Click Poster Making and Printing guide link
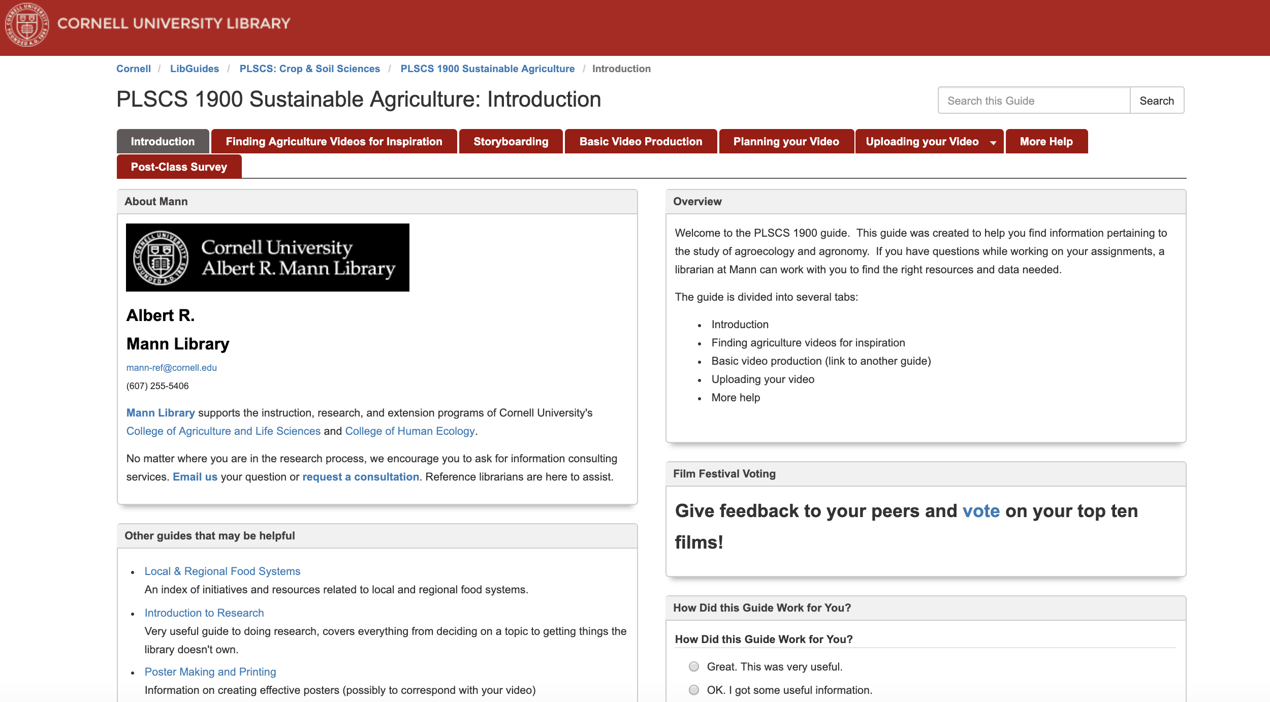The image size is (1270, 702). [x=210, y=671]
